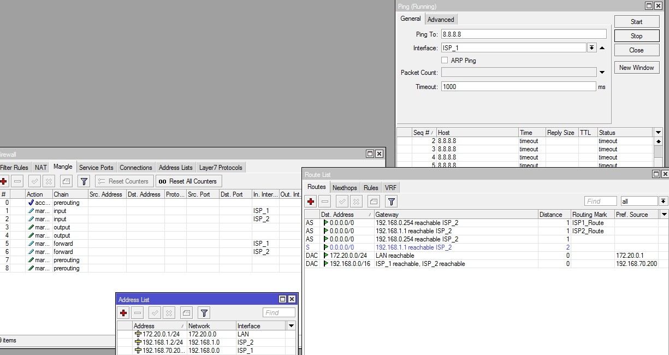669x355 pixels.
Task: Open the Service Ports tab
Action: point(96,168)
